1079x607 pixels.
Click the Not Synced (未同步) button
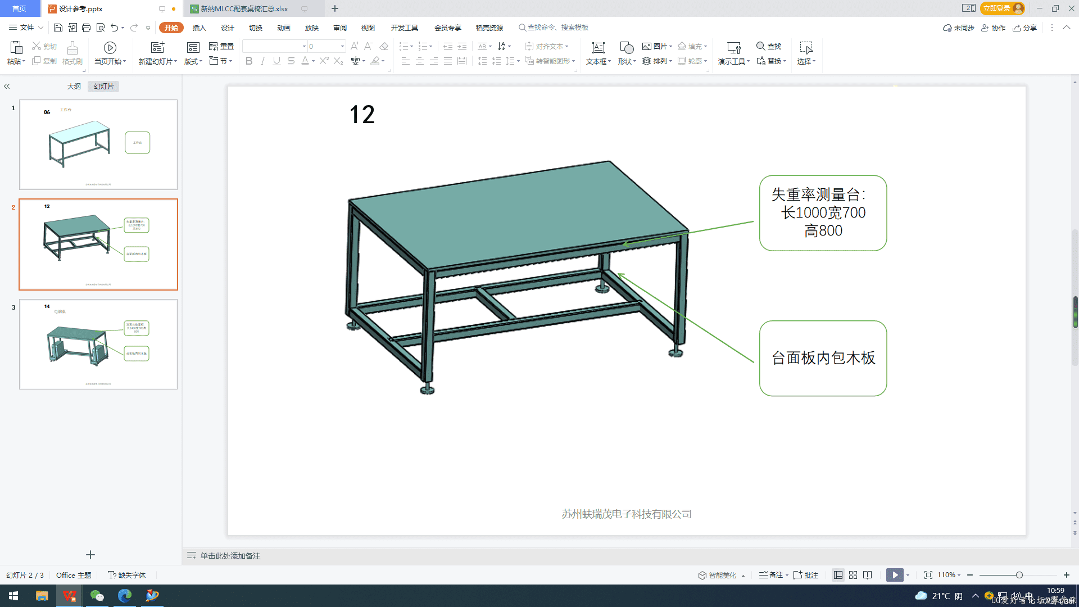click(x=959, y=28)
